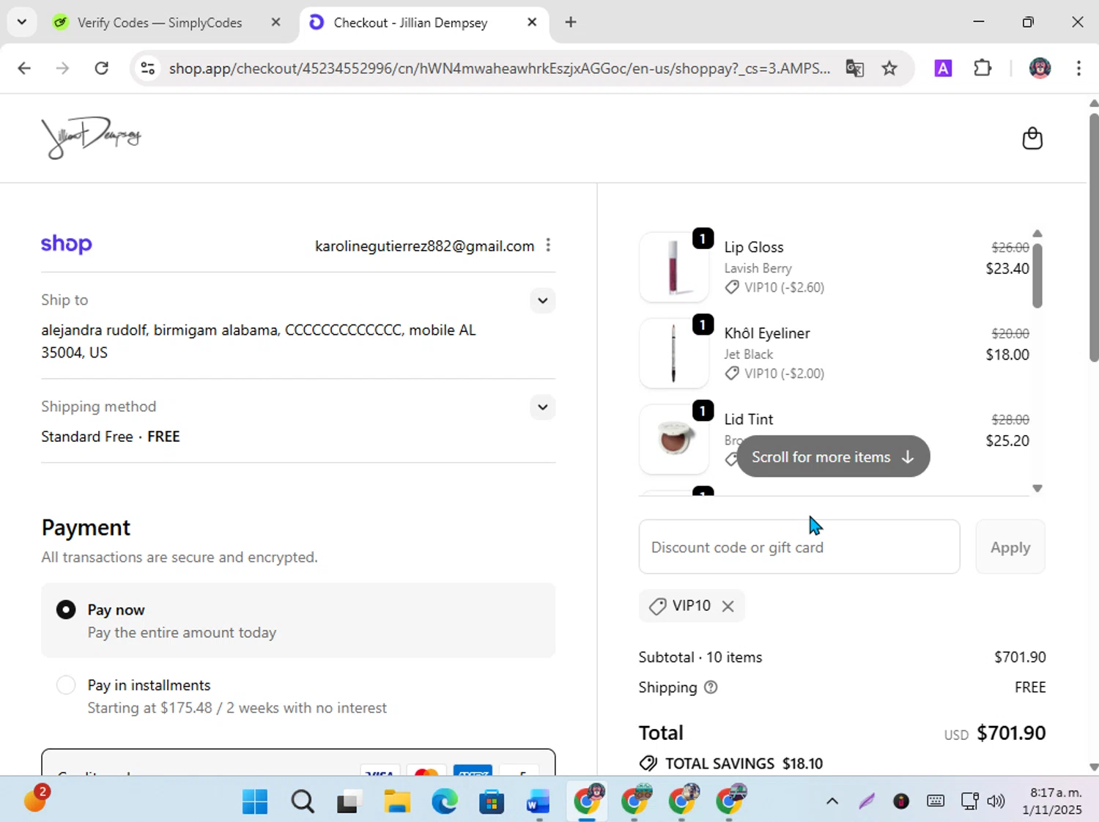Image resolution: width=1099 pixels, height=822 pixels.
Task: Click the order summary item list scrollbar
Action: click(x=1037, y=275)
